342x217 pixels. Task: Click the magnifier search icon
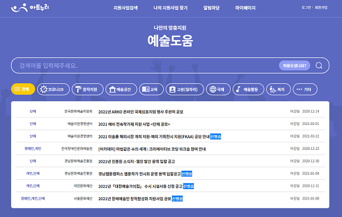(x=319, y=65)
